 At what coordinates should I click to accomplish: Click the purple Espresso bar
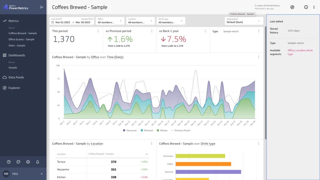[208, 172]
